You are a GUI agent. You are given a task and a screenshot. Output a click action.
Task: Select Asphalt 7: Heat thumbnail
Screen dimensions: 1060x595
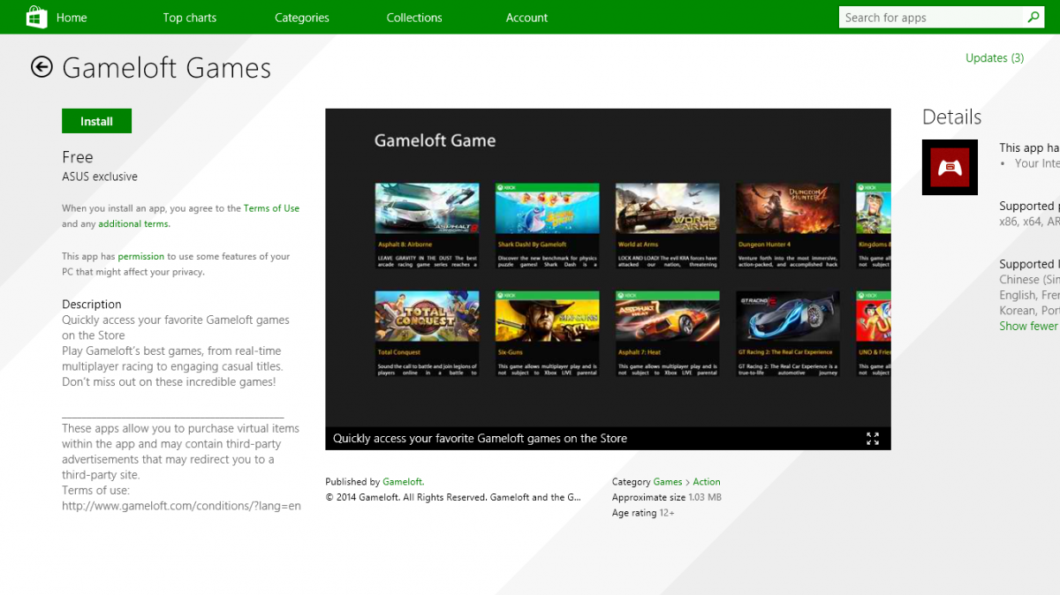coord(667,316)
